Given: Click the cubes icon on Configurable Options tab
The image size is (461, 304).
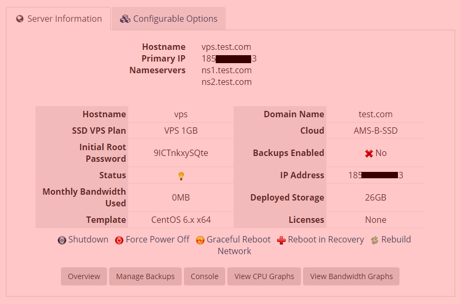Looking at the screenshot, I should click(x=125, y=19).
